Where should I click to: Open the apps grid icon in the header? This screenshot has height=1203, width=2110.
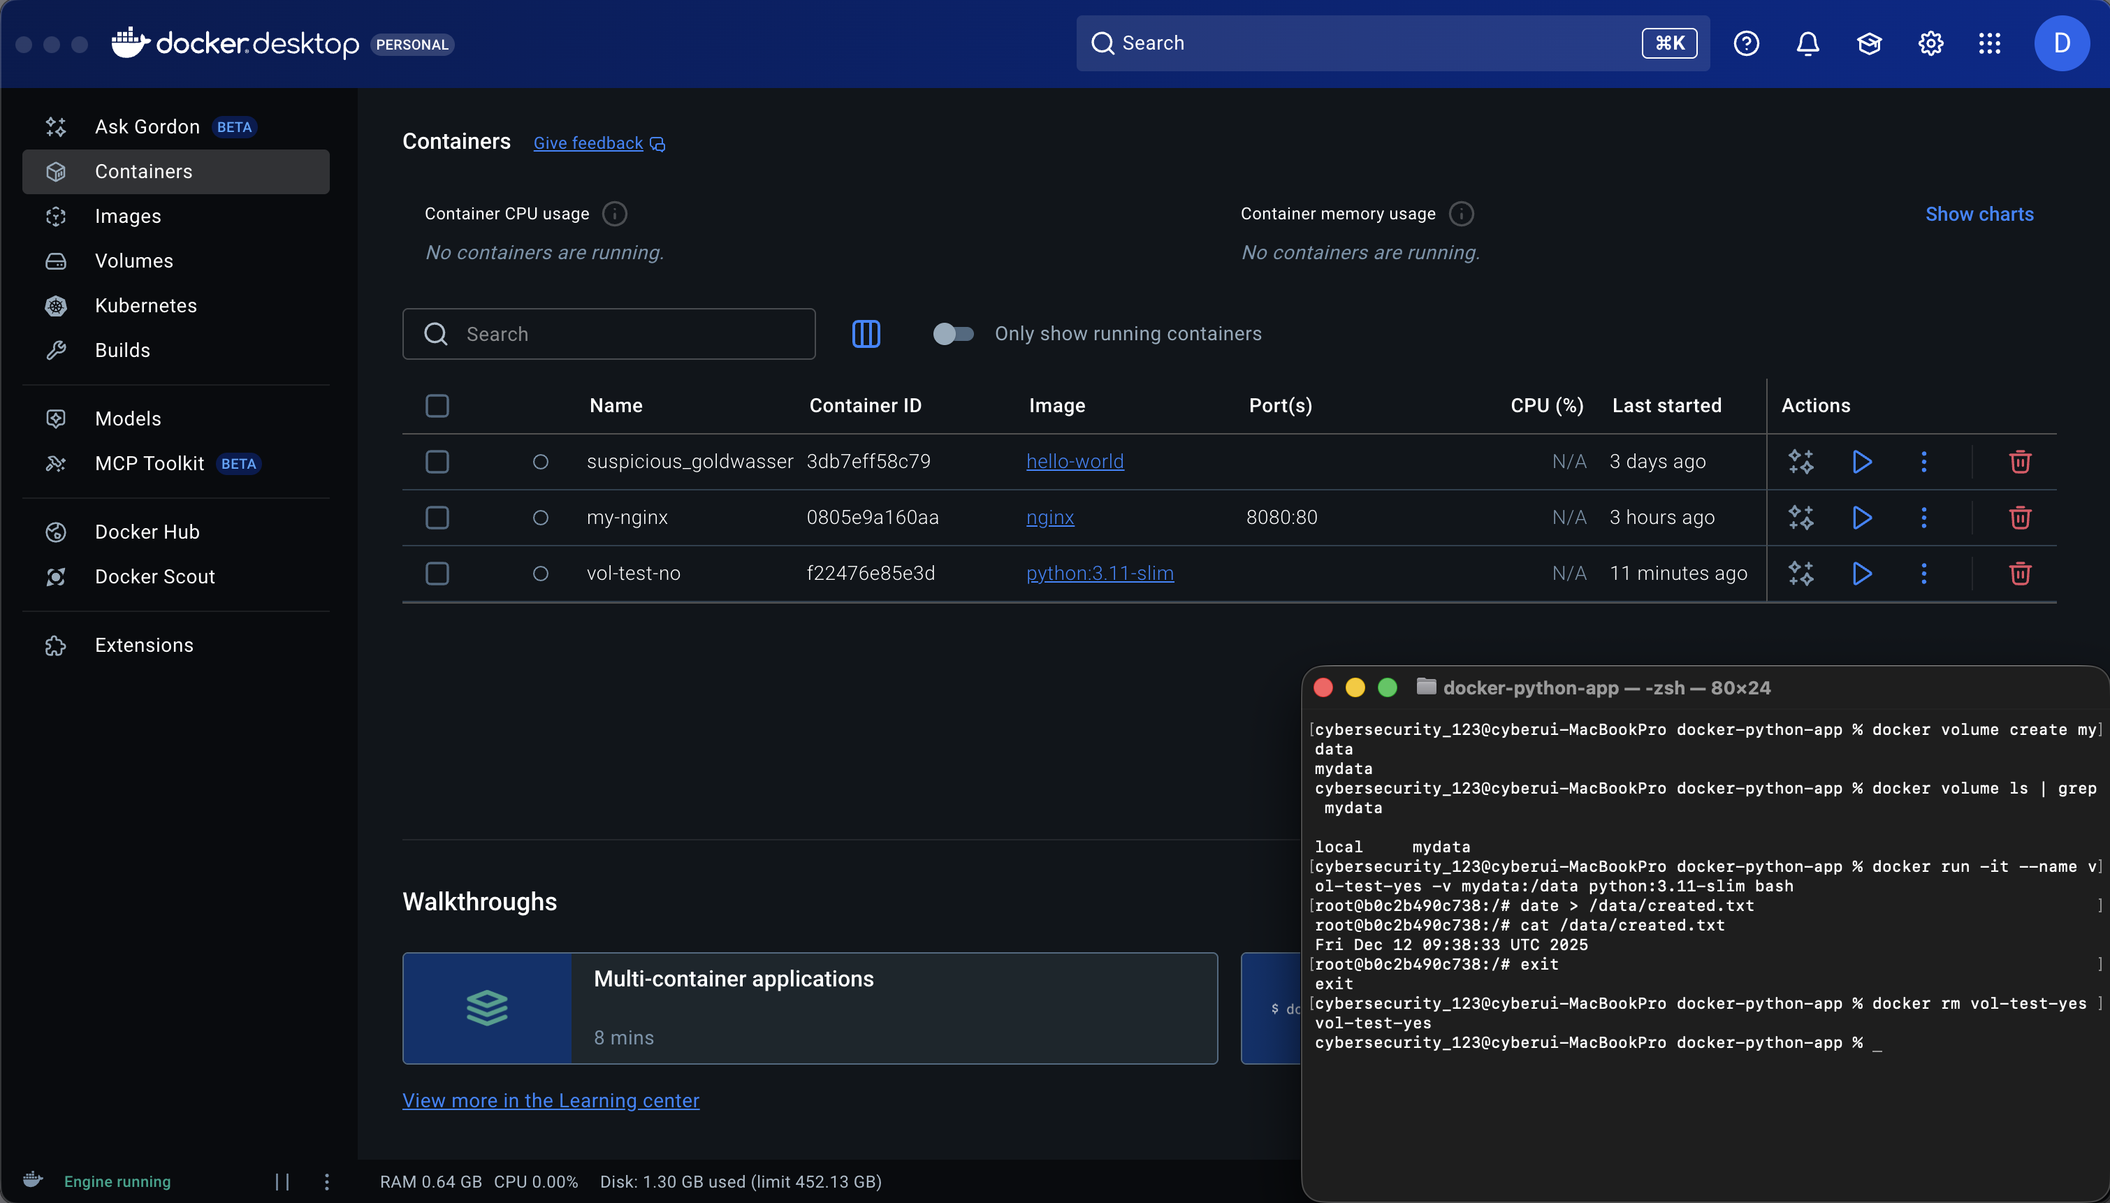[x=1989, y=44]
